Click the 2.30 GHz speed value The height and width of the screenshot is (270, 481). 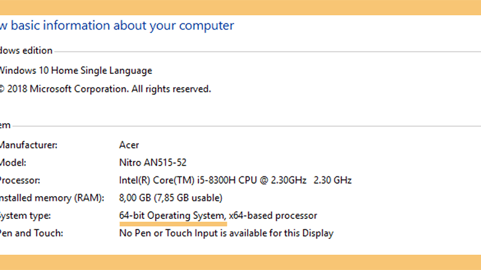332,181
